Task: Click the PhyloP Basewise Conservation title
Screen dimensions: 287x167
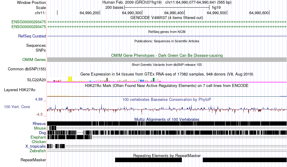Action: [166, 99]
